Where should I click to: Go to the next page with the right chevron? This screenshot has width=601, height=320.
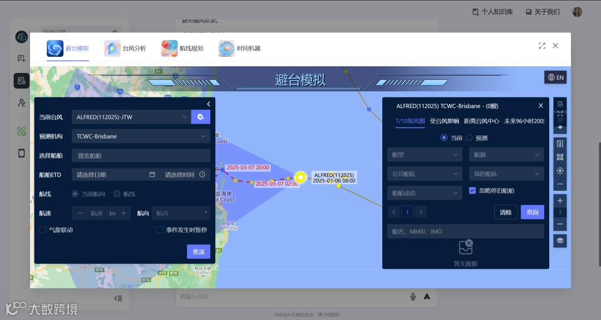pyautogui.click(x=421, y=211)
